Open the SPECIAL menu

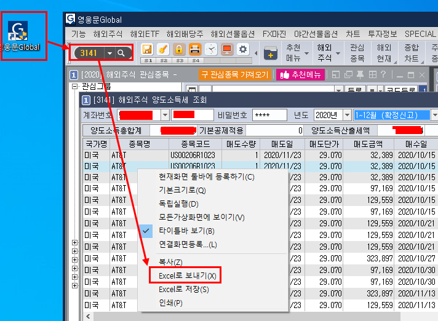[x=420, y=34]
